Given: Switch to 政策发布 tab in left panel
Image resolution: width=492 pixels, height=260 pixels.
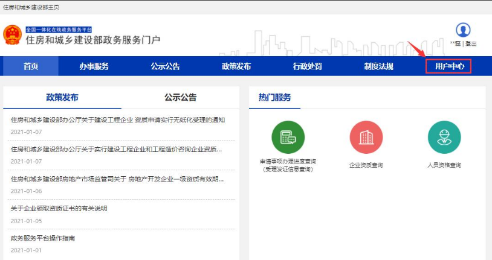Looking at the screenshot, I should [62, 97].
